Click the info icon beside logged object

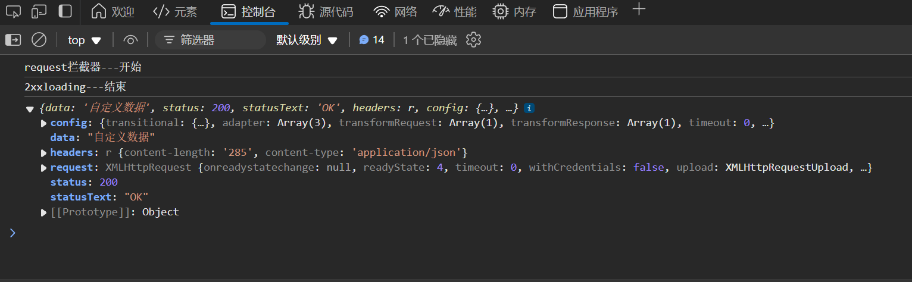click(529, 108)
